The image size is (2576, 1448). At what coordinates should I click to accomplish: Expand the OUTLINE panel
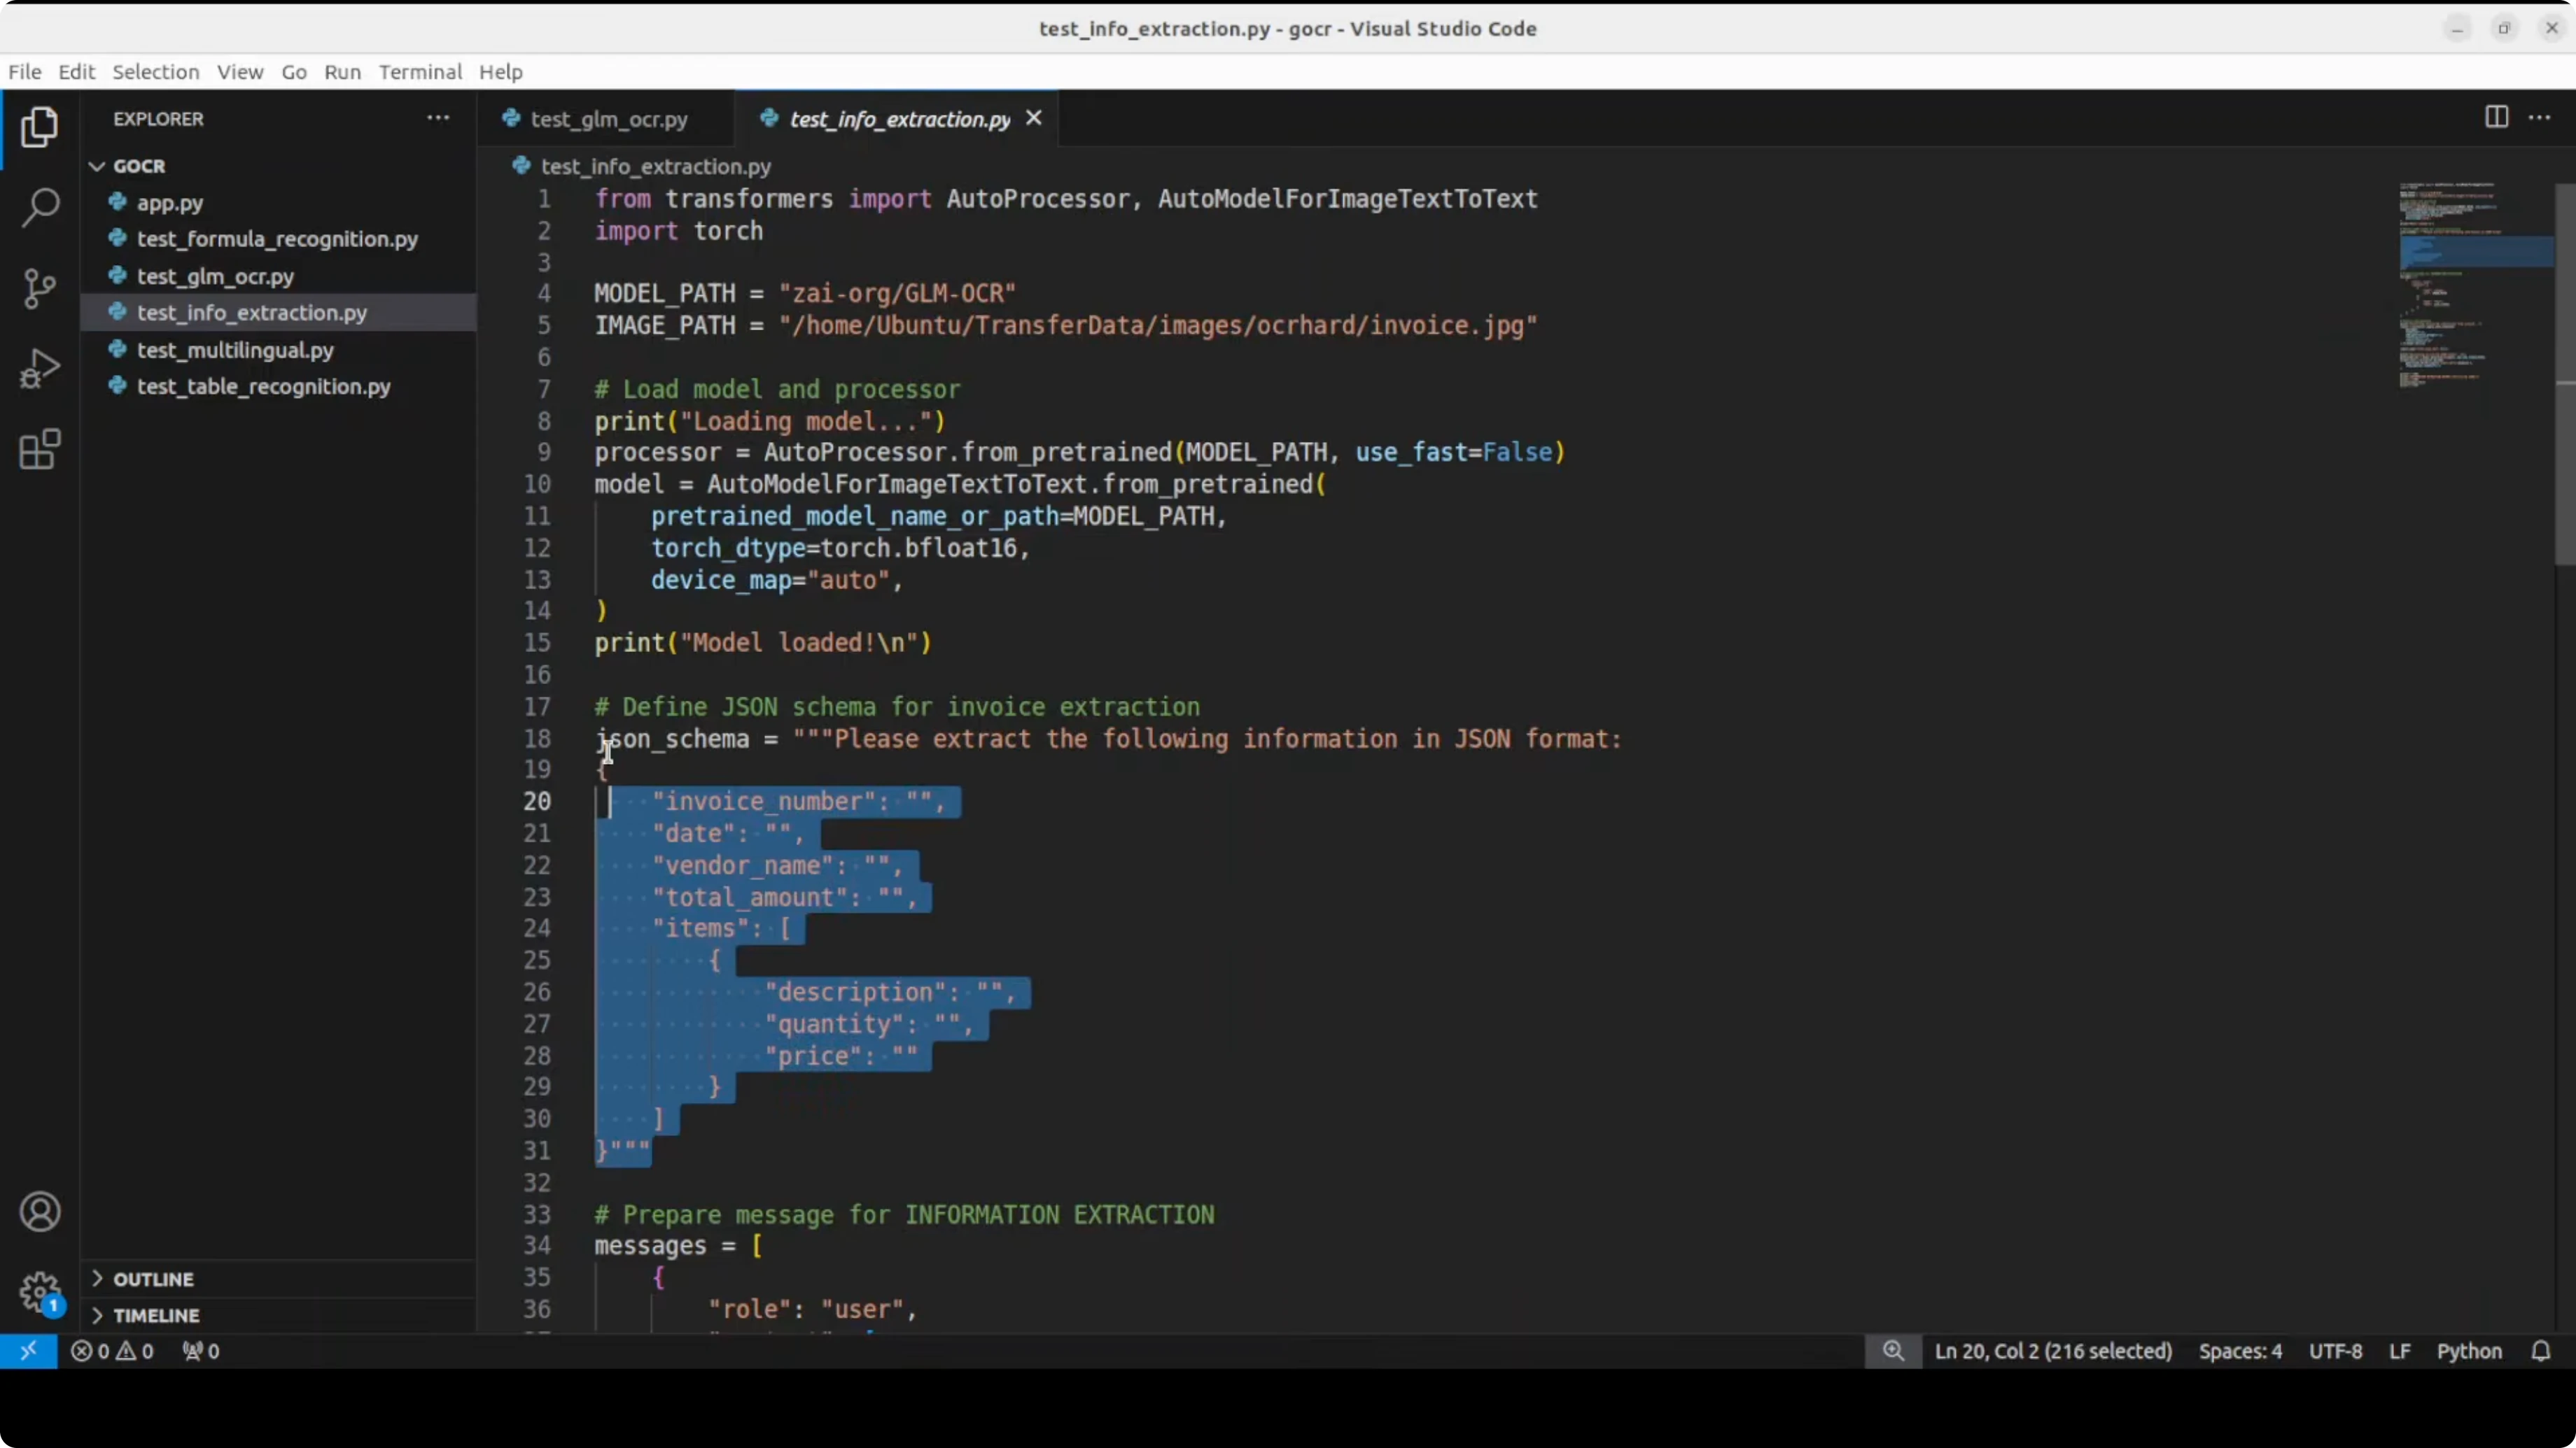coord(153,1279)
